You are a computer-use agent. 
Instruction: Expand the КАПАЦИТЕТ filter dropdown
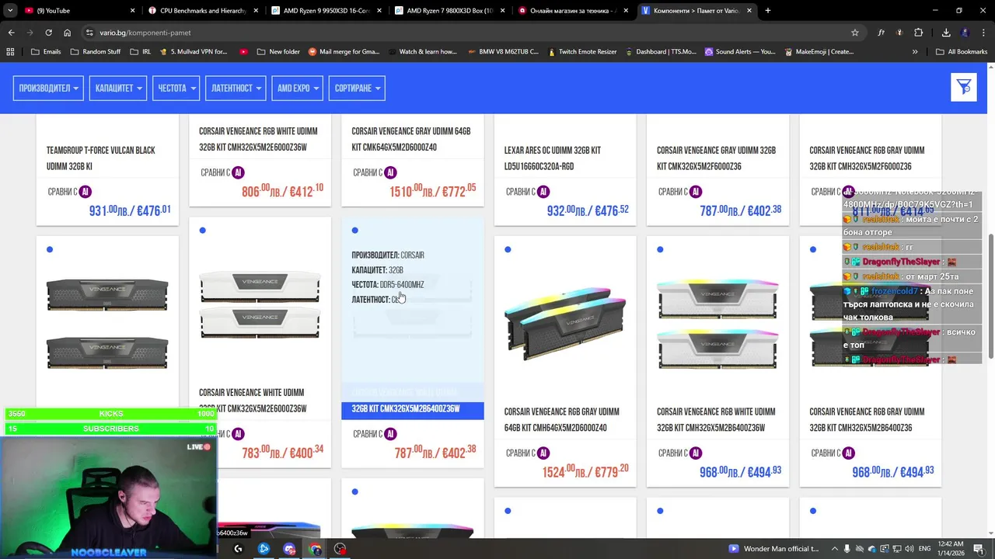click(118, 88)
